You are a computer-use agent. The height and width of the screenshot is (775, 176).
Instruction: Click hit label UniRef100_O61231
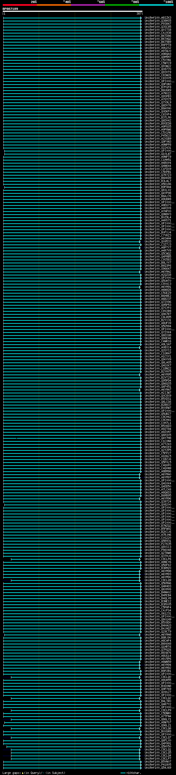point(158,613)
